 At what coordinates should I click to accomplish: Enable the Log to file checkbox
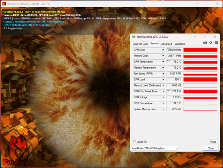pos(134,142)
